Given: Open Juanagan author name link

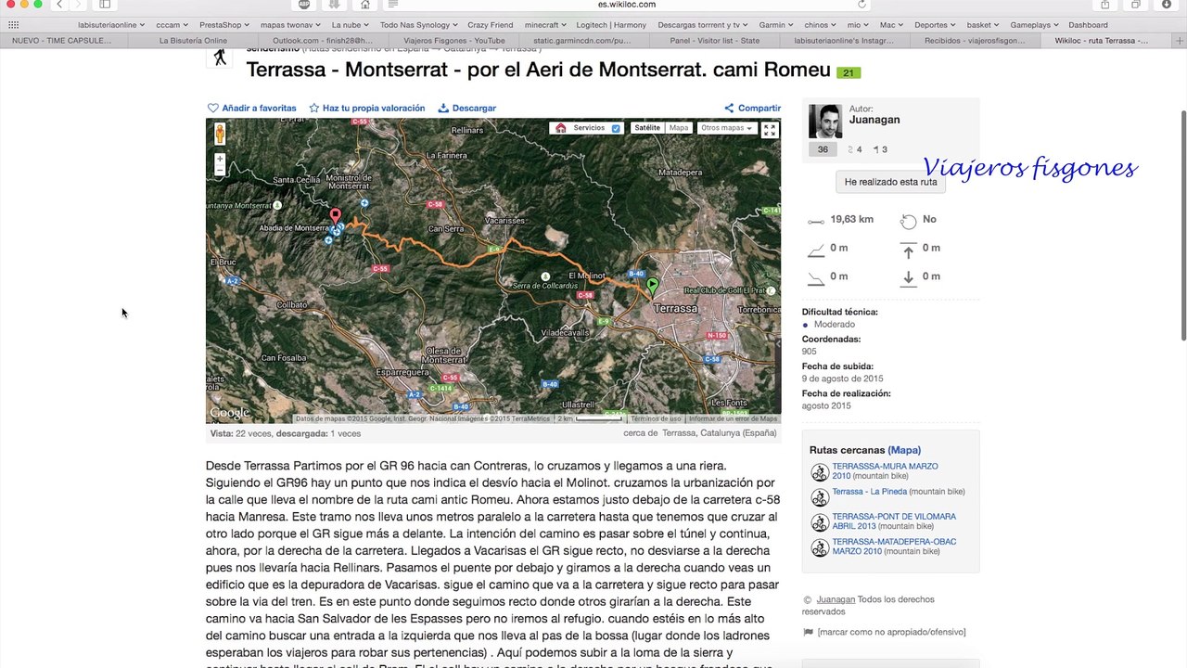Looking at the screenshot, I should 874,120.
